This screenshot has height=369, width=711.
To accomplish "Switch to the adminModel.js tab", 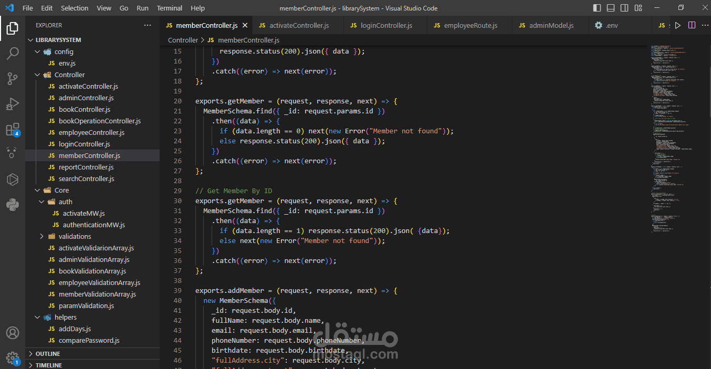I will [551, 25].
